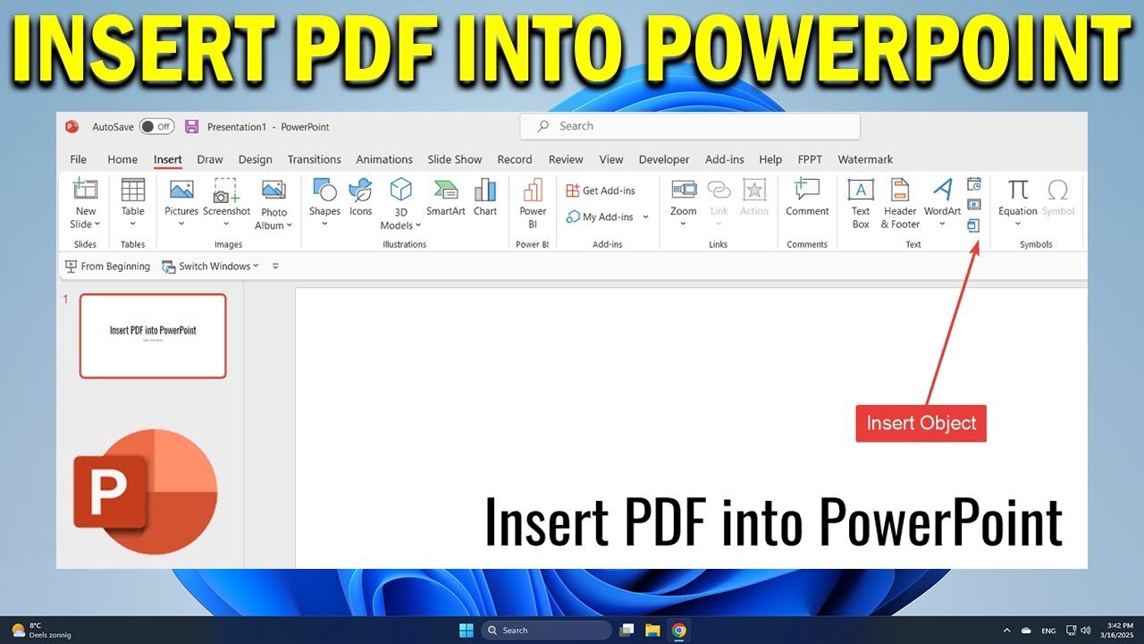Expand the Shapes dropdown arrow
The image size is (1144, 644).
pos(324,225)
